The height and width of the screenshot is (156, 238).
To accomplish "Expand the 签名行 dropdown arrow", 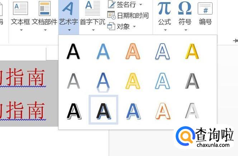I will 141,5.
